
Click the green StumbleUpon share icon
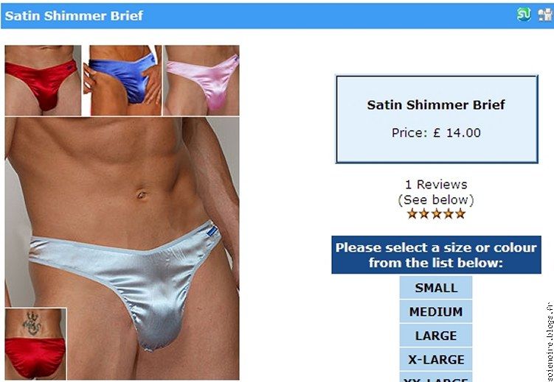(524, 15)
